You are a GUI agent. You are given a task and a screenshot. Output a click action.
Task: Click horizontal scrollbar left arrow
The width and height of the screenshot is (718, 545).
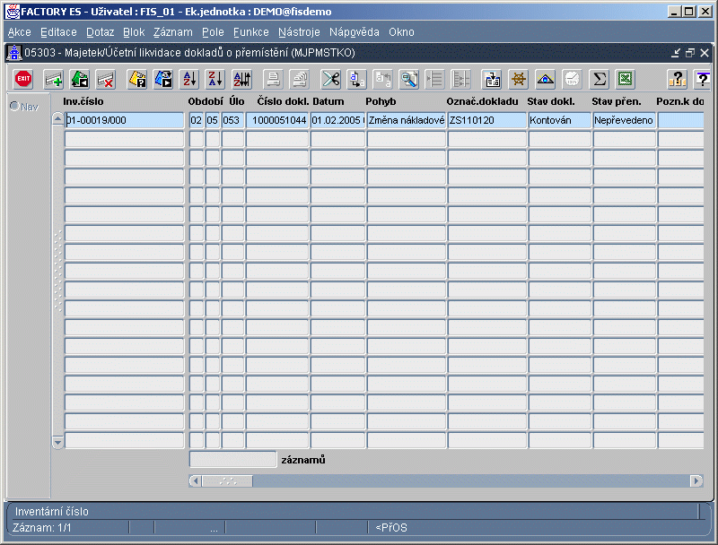[x=196, y=481]
